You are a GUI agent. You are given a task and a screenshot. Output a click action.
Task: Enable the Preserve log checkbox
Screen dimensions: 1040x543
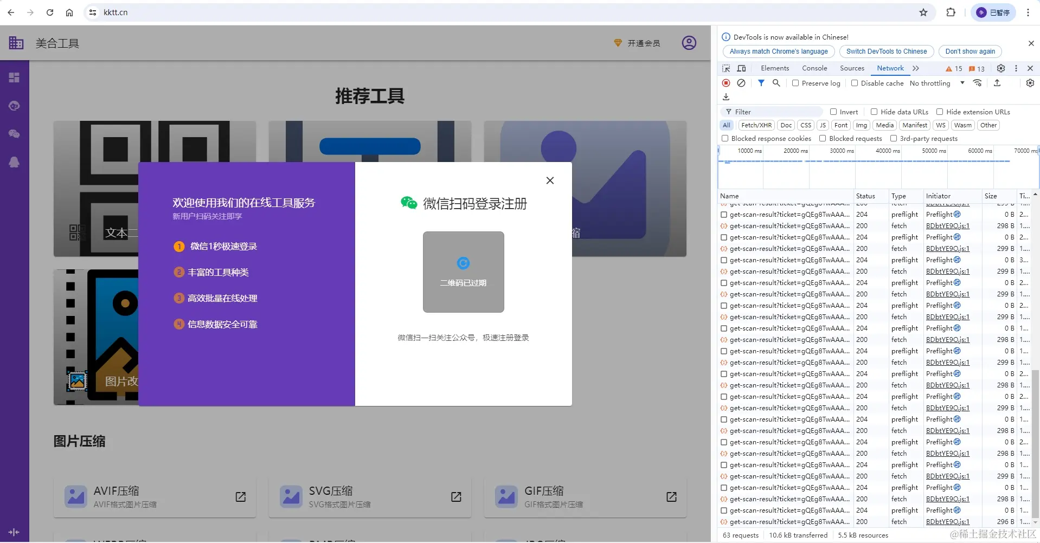pyautogui.click(x=795, y=83)
